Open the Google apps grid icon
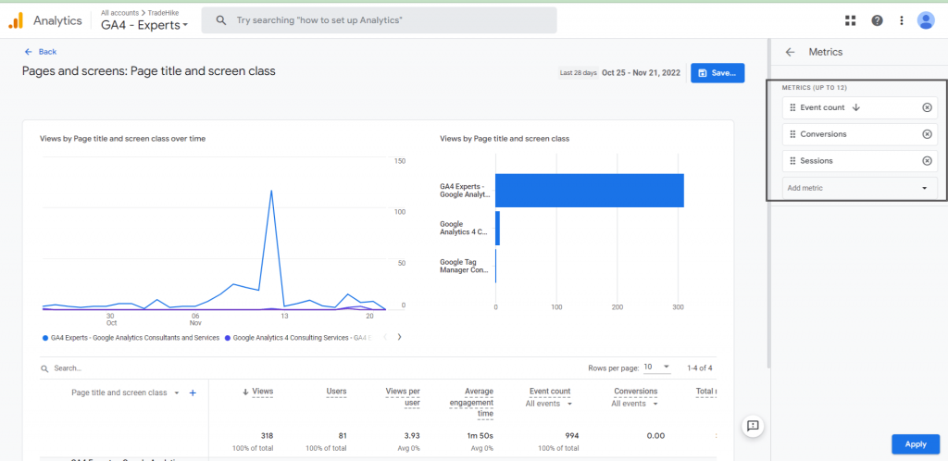The image size is (948, 461). [x=850, y=20]
